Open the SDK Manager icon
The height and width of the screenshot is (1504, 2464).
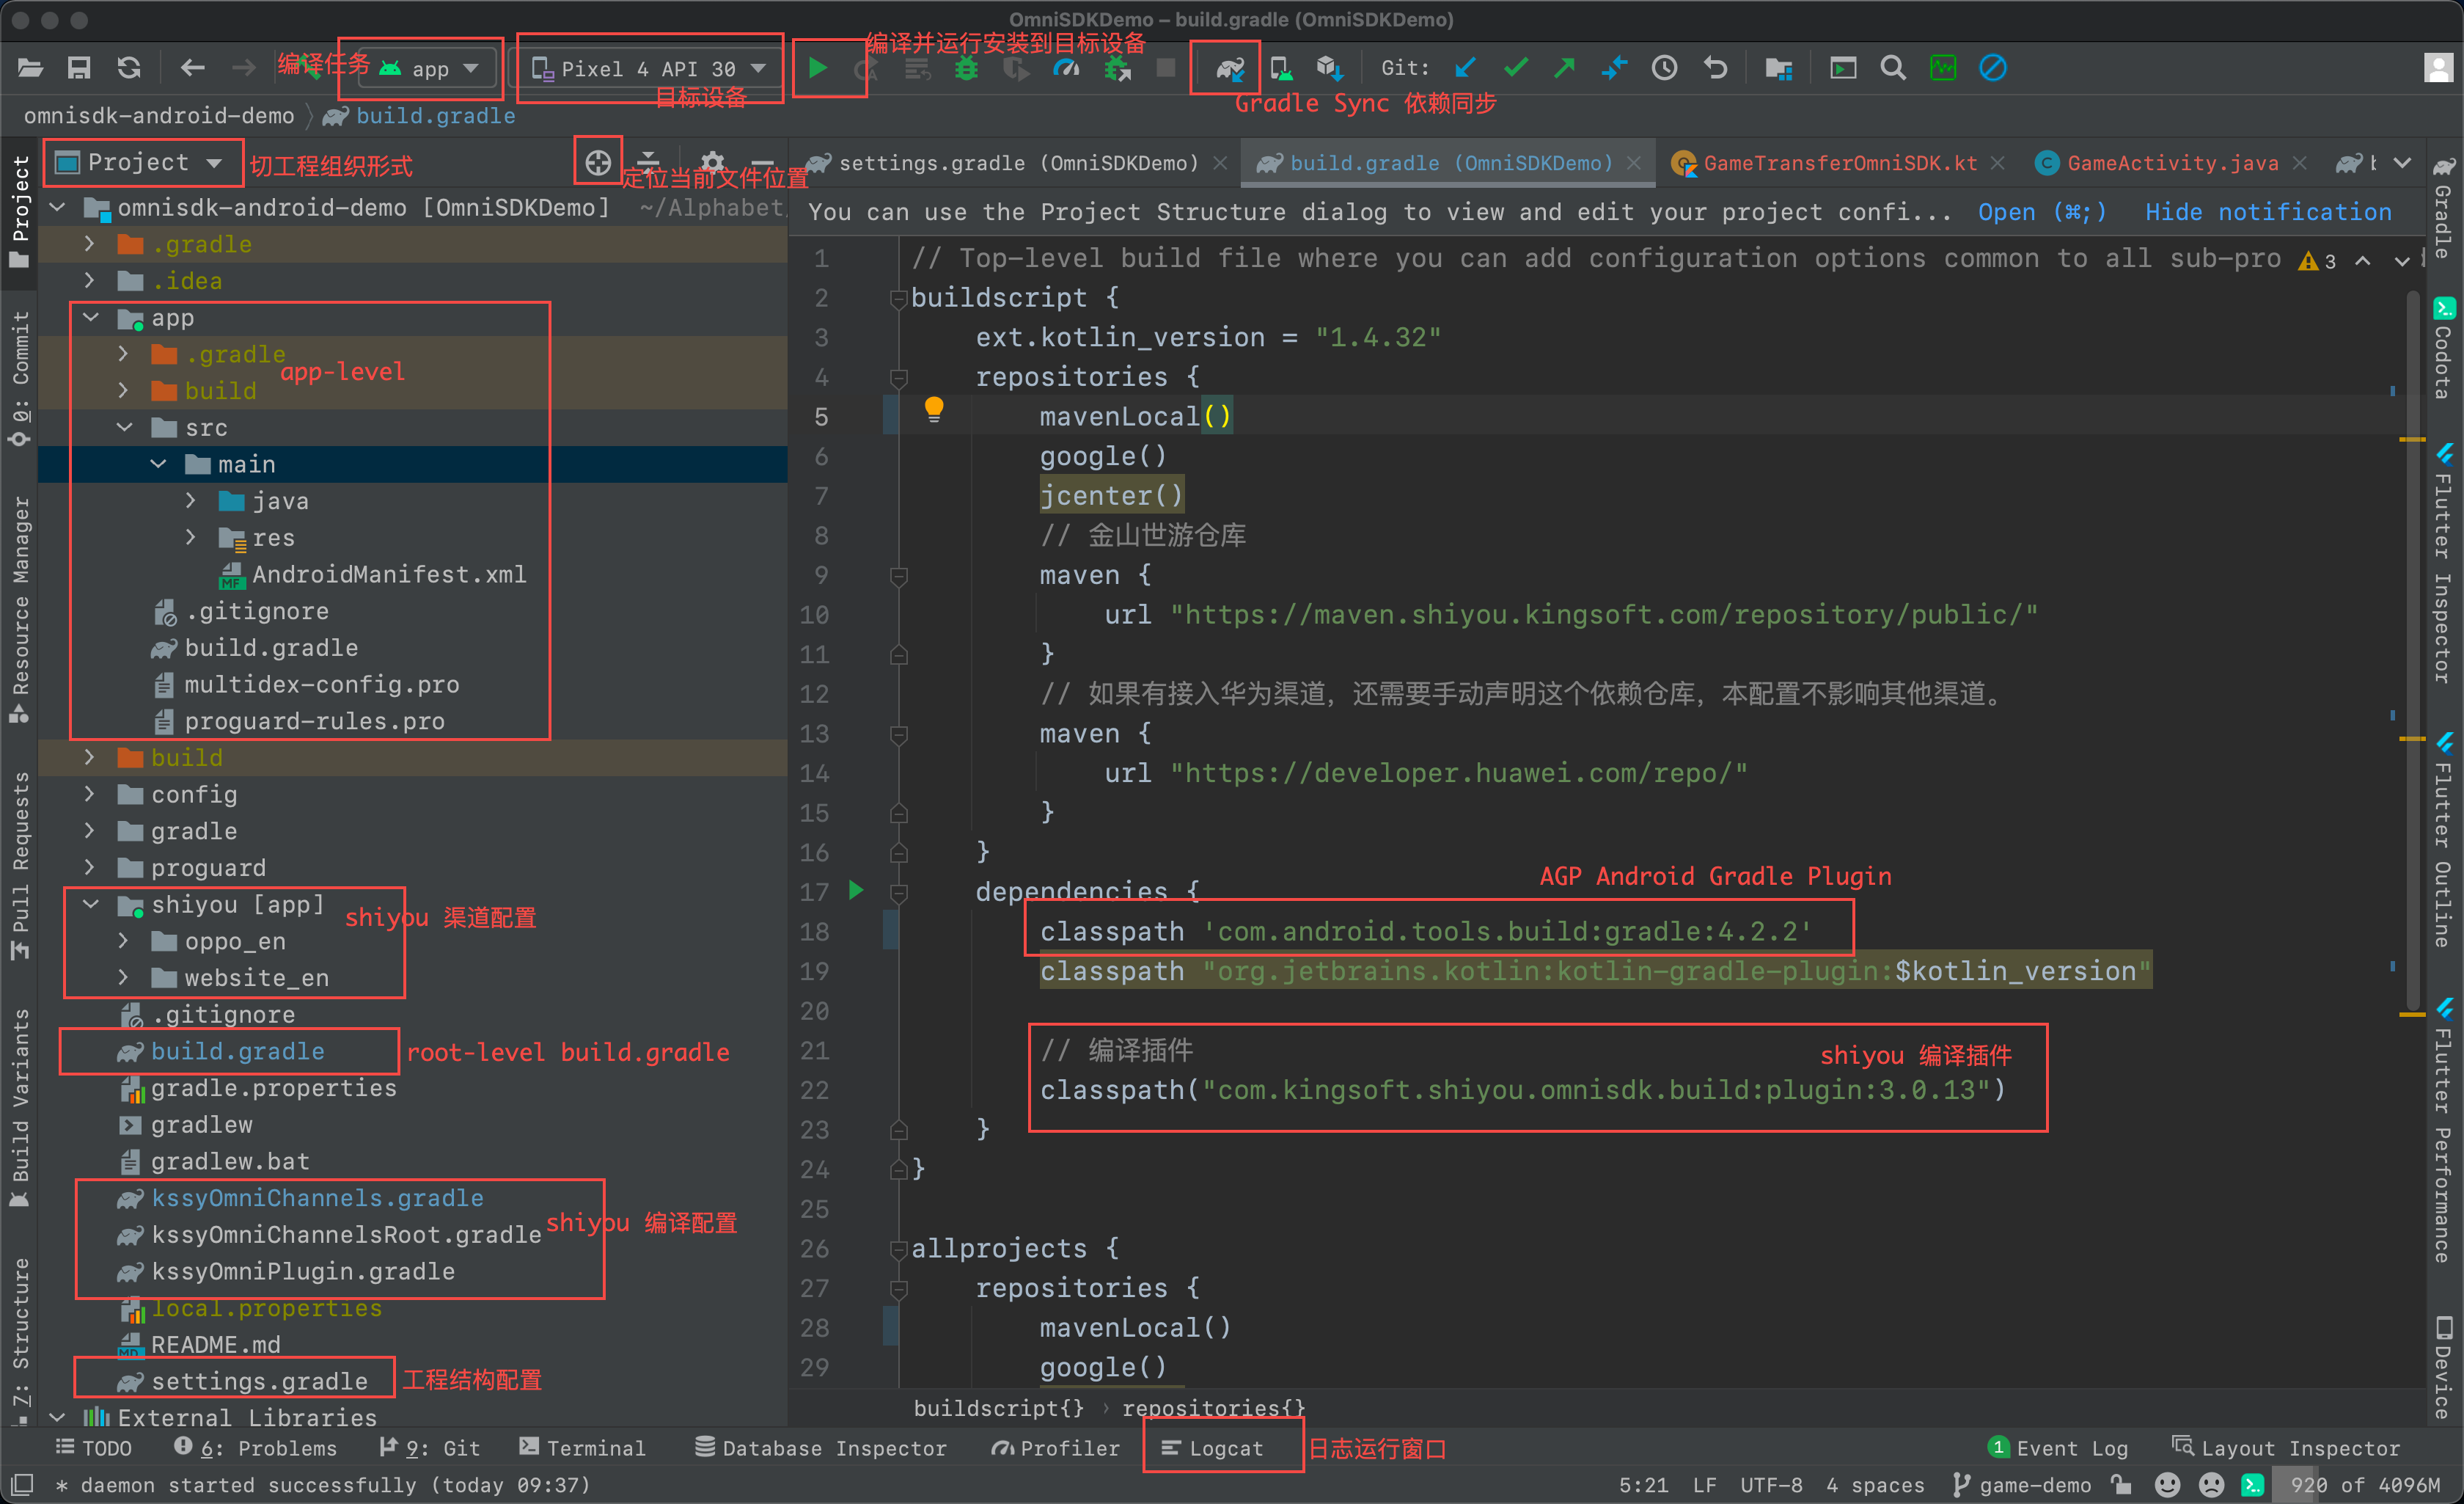click(1329, 68)
